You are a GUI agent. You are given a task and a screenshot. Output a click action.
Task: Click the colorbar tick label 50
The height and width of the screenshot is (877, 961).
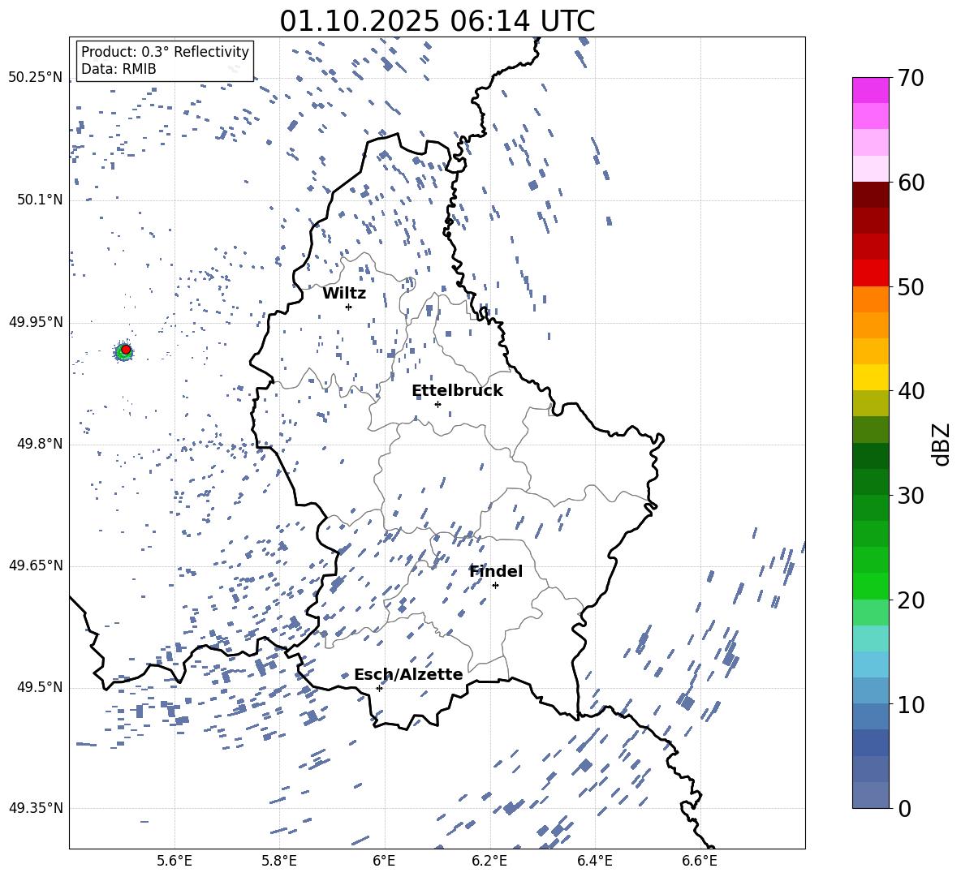click(911, 287)
